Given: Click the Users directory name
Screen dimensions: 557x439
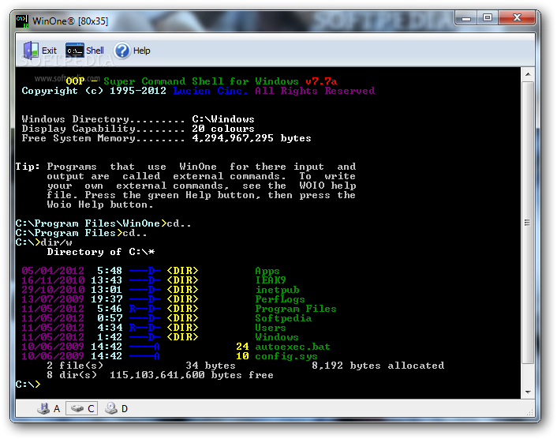Looking at the screenshot, I should pyautogui.click(x=271, y=328).
